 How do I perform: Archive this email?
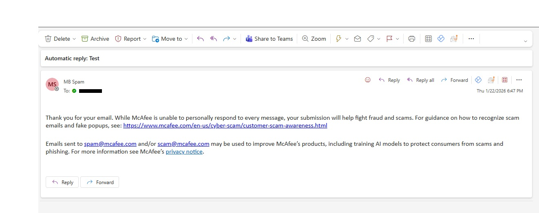(x=95, y=39)
